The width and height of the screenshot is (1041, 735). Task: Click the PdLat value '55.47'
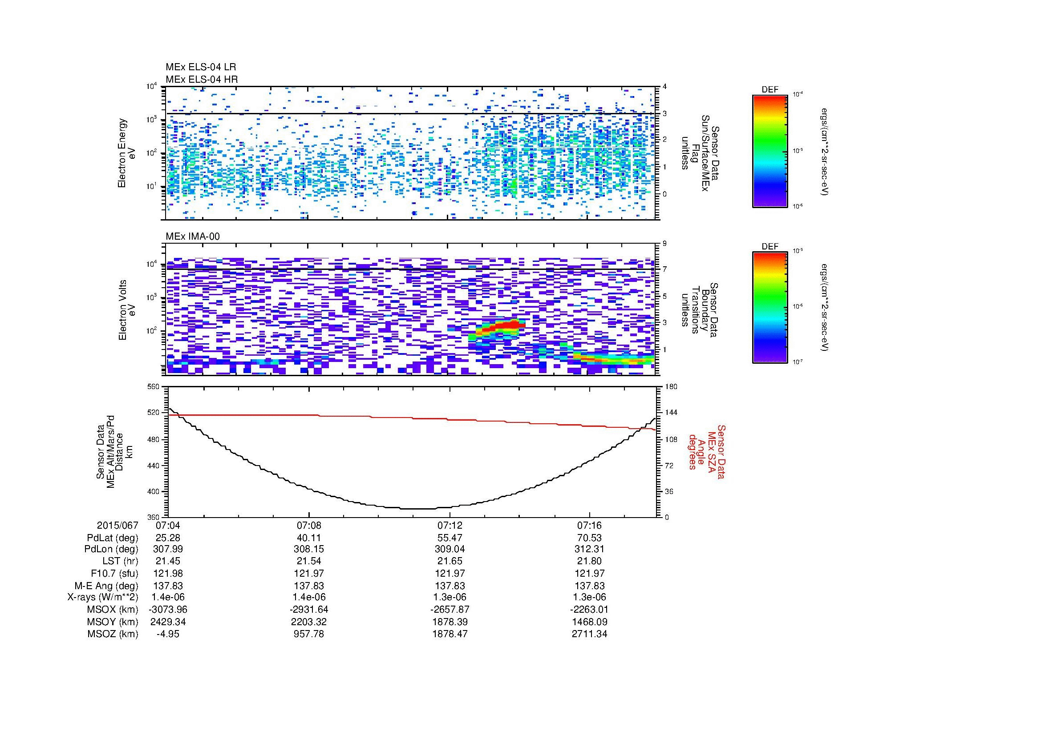click(x=450, y=538)
